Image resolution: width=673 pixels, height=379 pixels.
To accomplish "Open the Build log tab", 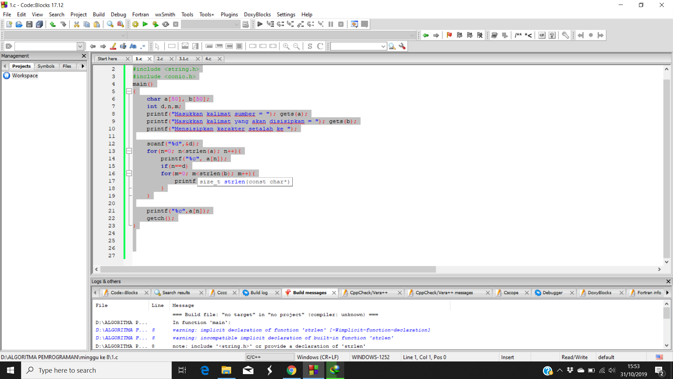I will pos(259,293).
